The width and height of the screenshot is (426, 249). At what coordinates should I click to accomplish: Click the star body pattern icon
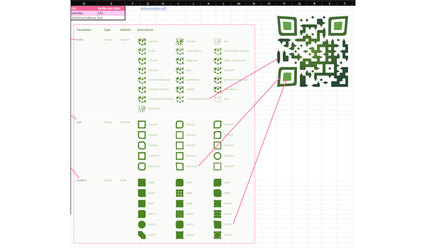pos(217,99)
